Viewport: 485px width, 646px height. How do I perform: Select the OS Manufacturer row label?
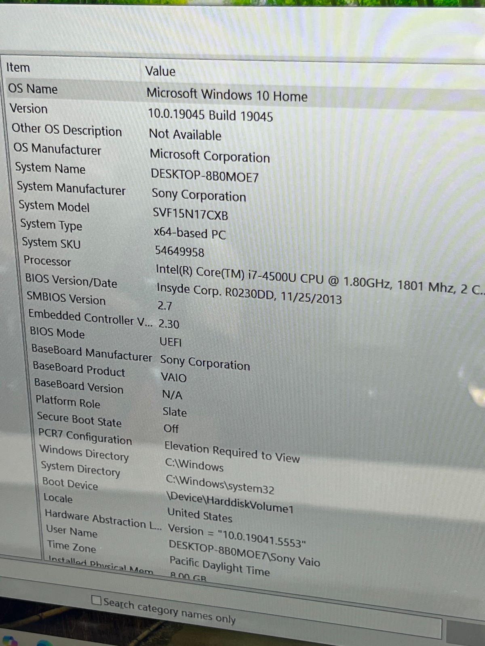click(57, 149)
